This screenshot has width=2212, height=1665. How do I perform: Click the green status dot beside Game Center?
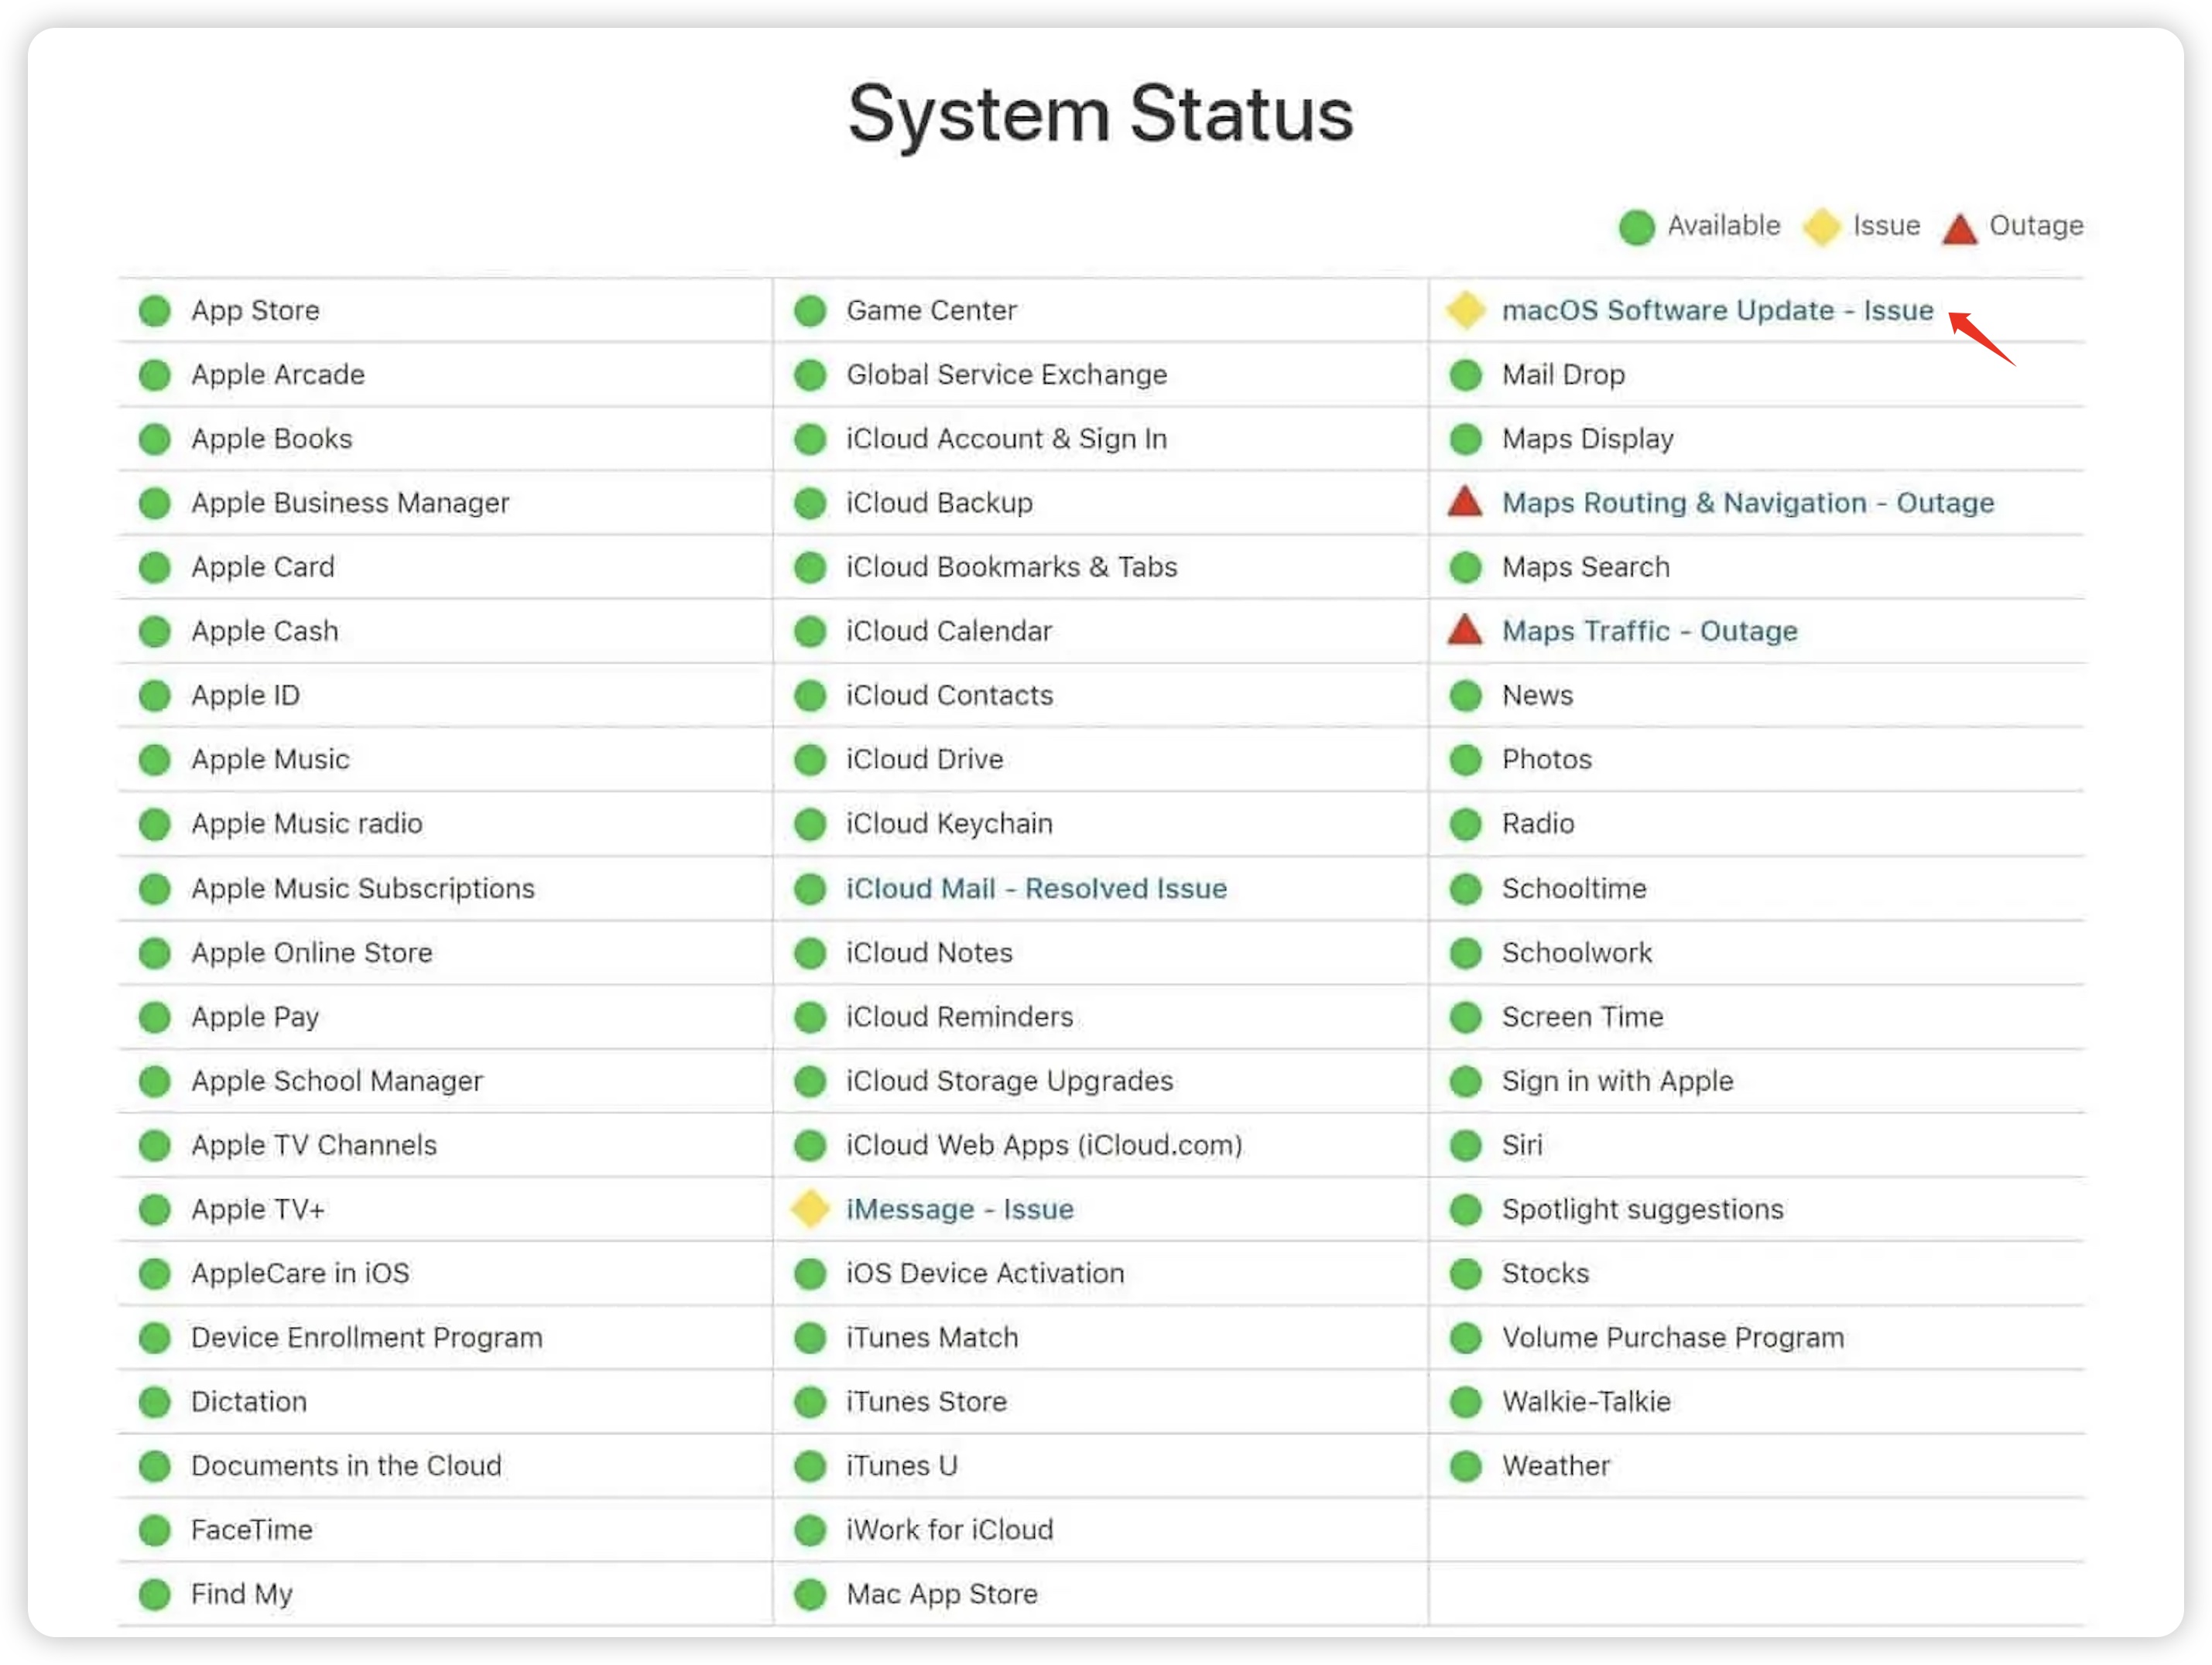click(x=810, y=311)
